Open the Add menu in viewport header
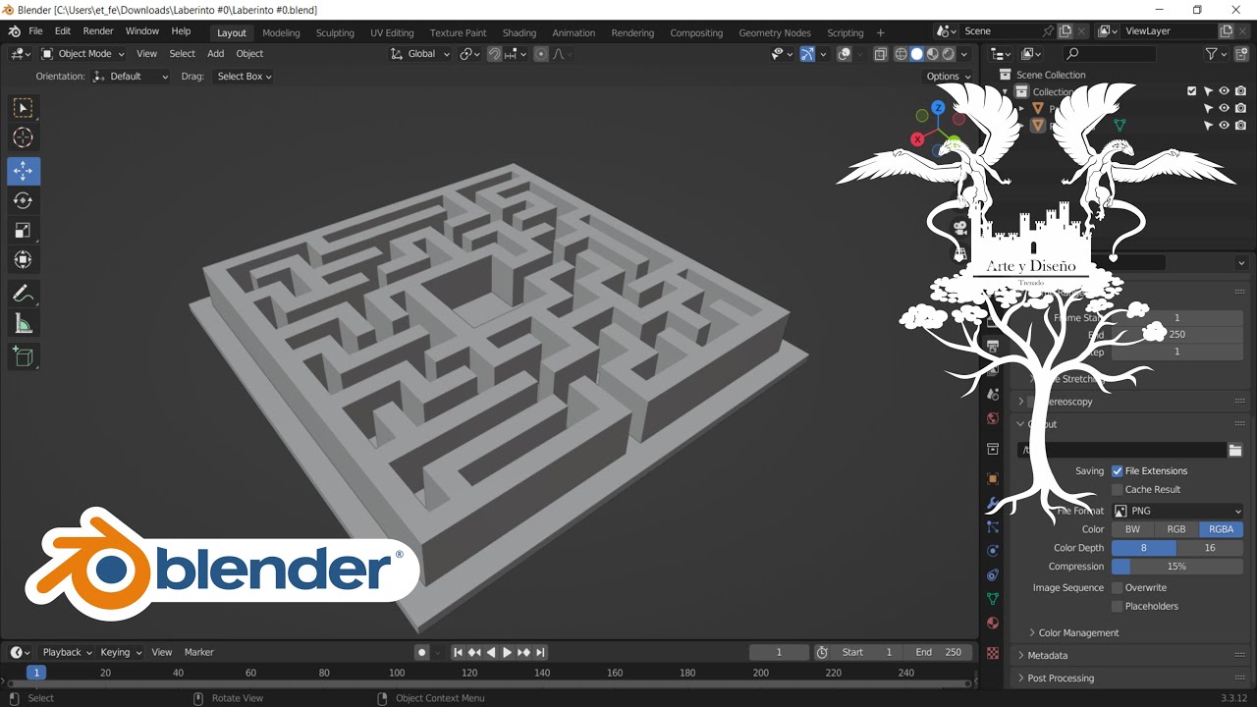This screenshot has height=707, width=1257. (216, 54)
